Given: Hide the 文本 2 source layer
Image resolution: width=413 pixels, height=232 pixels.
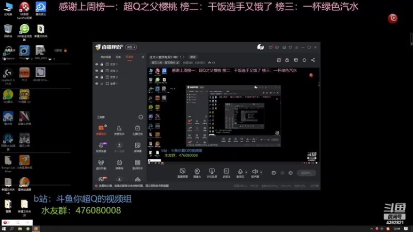Looking at the screenshot, I should click(97, 77).
